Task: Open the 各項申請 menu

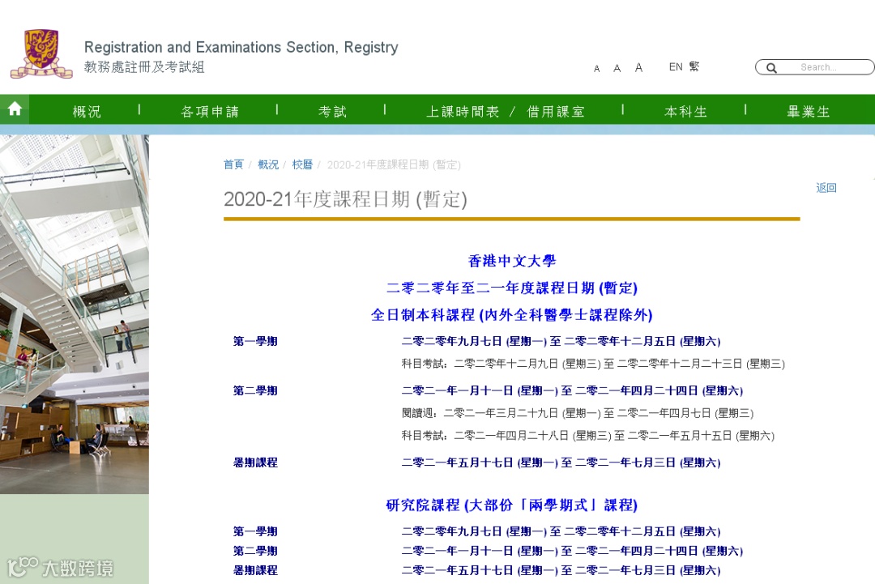Action: point(210,112)
